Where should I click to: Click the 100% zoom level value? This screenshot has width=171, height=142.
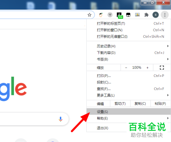(x=137, y=67)
